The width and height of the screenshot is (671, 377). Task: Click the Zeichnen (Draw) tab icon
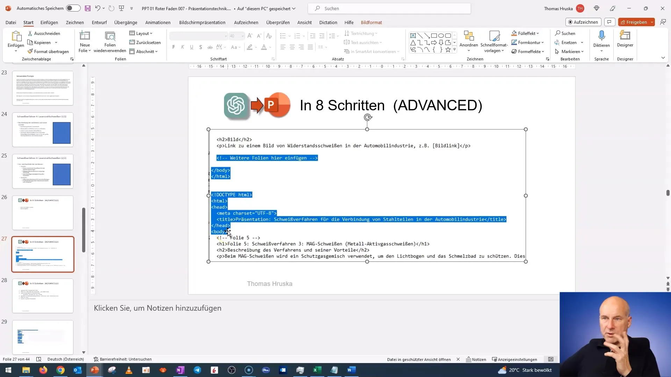[x=75, y=22]
